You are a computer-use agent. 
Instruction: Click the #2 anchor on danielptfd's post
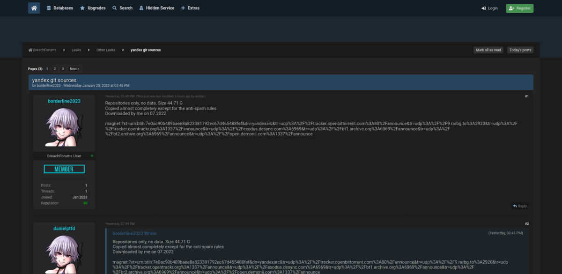pos(526,223)
